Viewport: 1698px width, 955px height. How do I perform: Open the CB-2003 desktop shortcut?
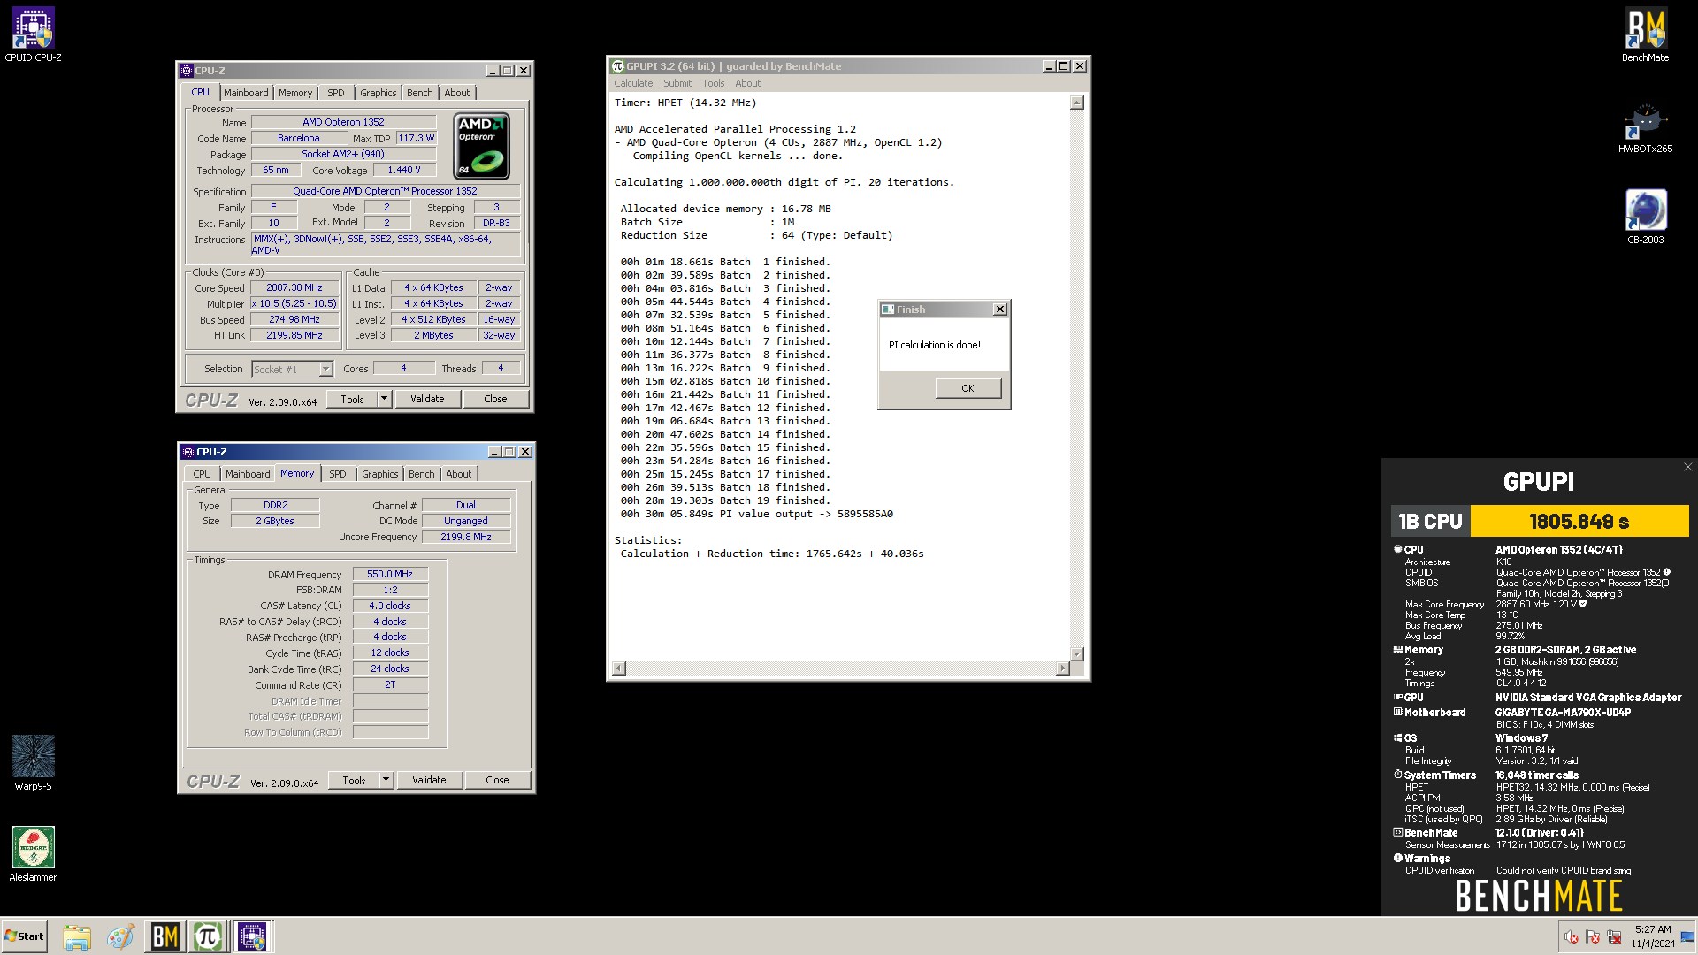1645,218
